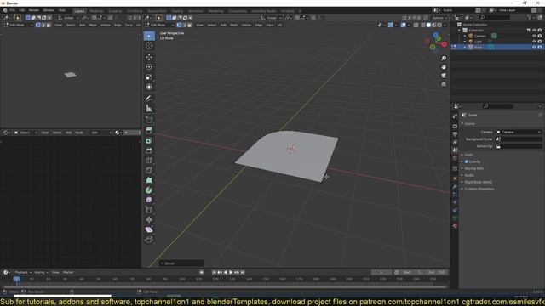
Task: Select the Extrude Region tool
Action: (149, 130)
